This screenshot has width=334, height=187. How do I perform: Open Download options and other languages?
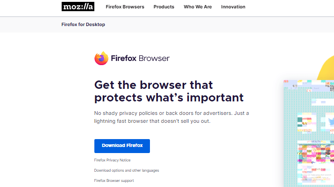[x=127, y=170]
